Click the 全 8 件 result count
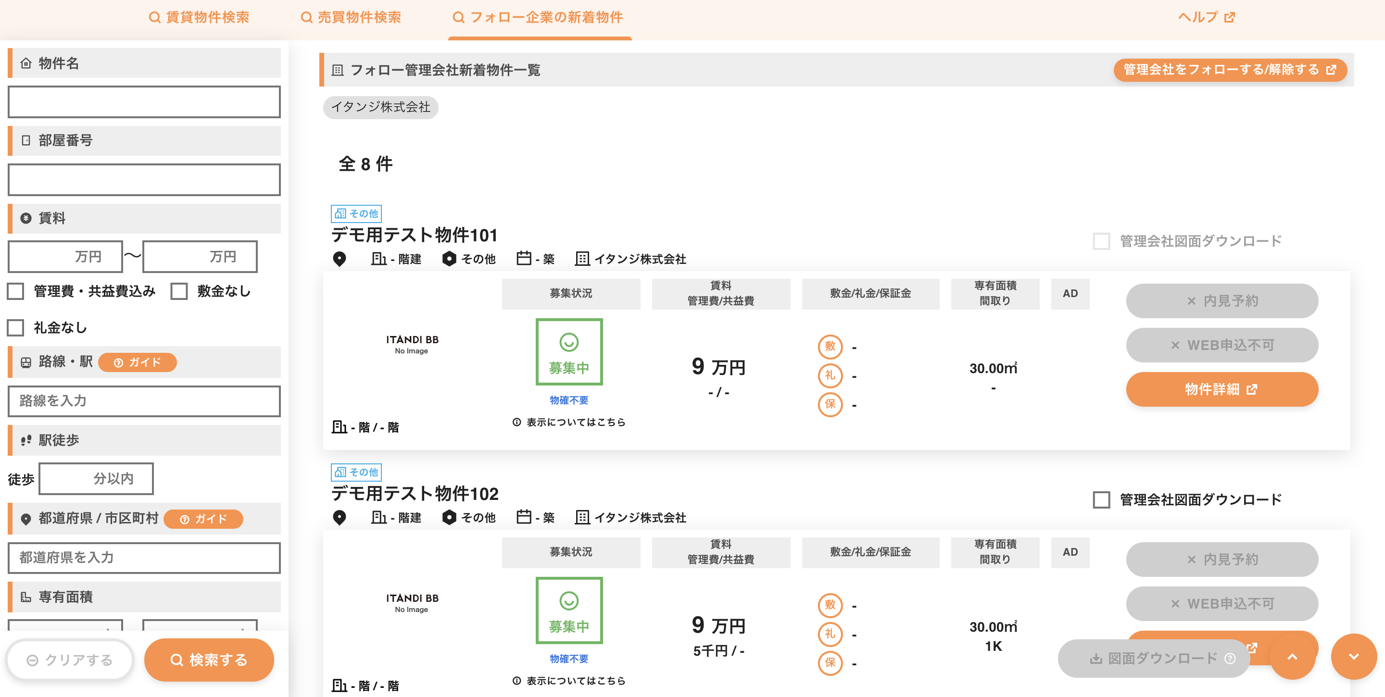Screen dimensions: 1385x697 point(365,164)
